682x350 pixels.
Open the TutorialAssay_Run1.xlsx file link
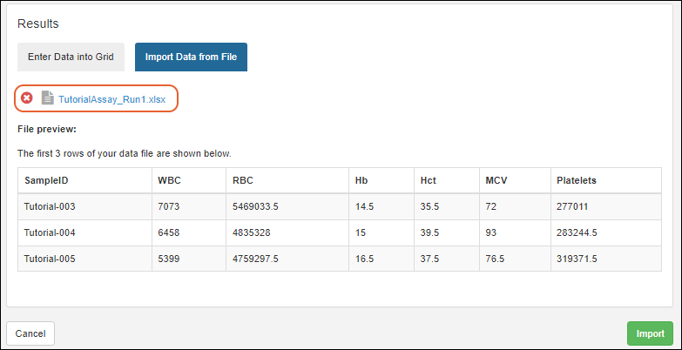[111, 99]
